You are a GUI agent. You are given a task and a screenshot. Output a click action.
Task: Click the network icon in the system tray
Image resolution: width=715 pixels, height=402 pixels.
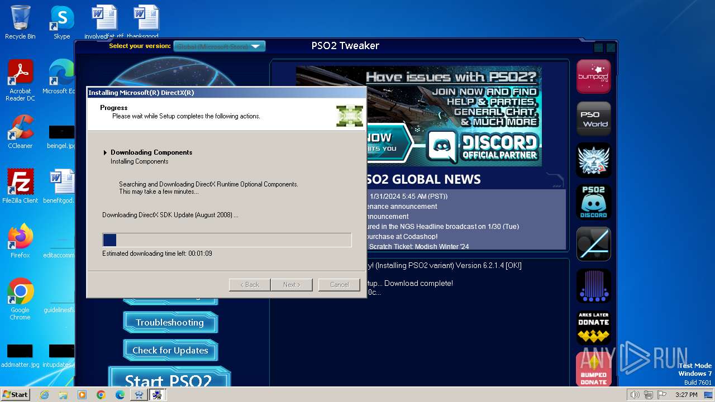pos(649,395)
